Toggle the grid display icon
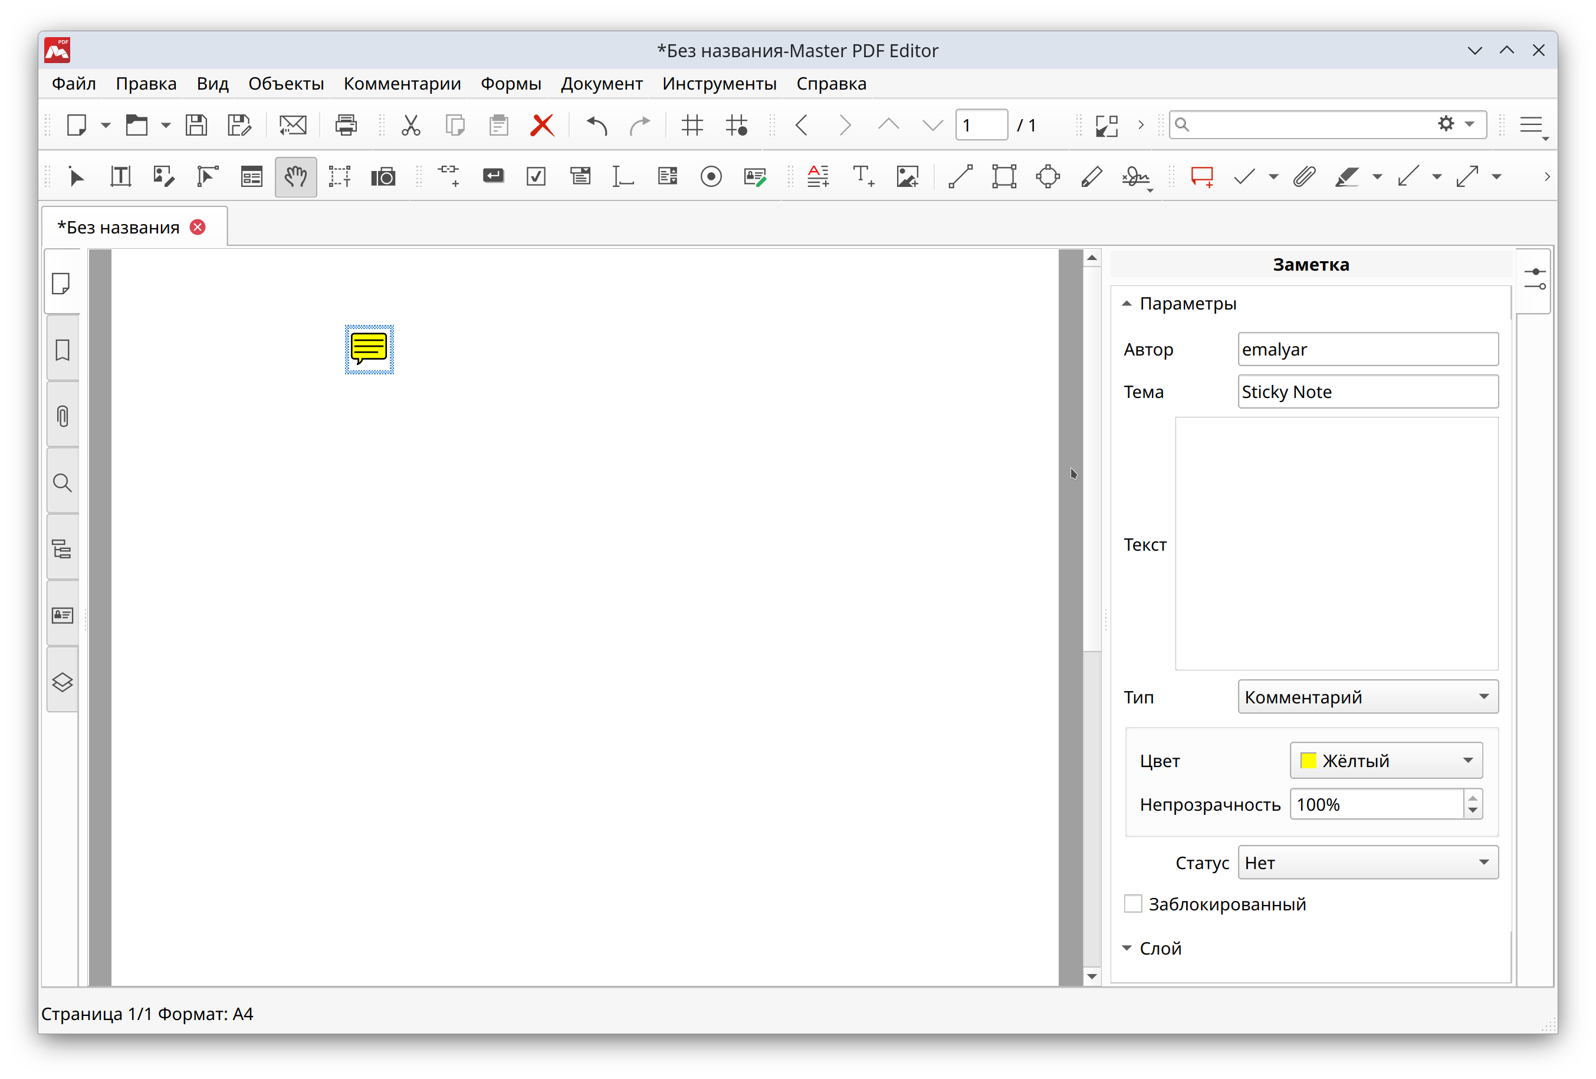The width and height of the screenshot is (1596, 1079). (x=692, y=125)
